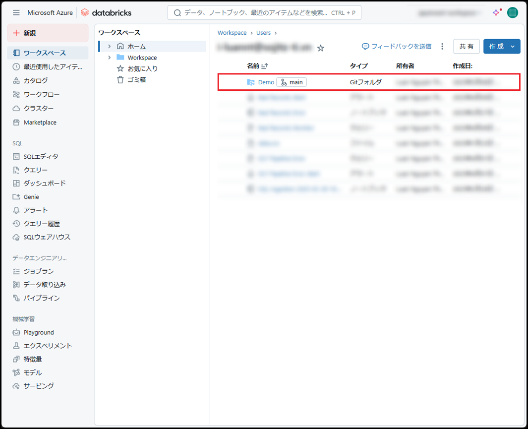Go to Users breadcrumb
The width and height of the screenshot is (528, 429).
tap(263, 33)
